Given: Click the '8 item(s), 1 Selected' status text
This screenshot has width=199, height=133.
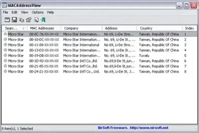Looking at the screenshot, I should pos(17,129).
